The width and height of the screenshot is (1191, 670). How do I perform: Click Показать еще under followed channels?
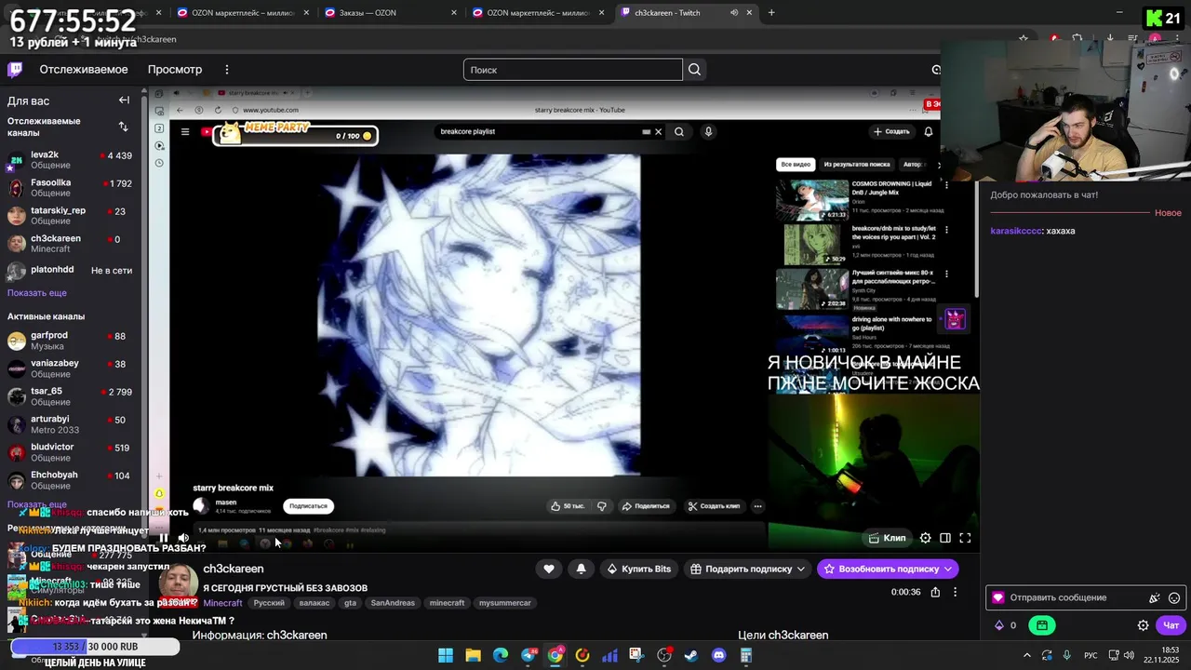[37, 293]
